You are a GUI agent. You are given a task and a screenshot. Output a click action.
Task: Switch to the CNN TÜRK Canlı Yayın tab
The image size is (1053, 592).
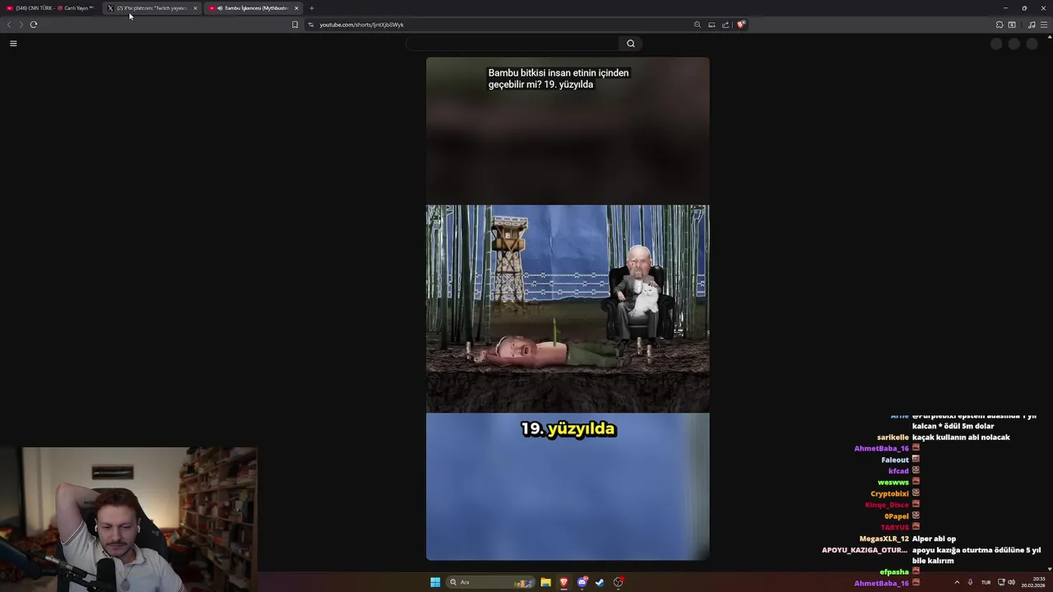(49, 8)
